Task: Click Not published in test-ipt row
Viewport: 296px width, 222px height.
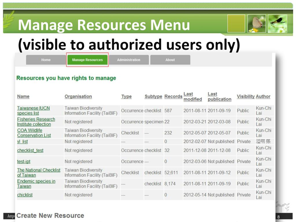Action: (221, 162)
